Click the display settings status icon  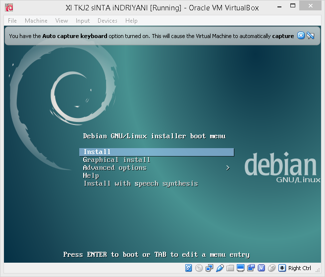(240, 268)
